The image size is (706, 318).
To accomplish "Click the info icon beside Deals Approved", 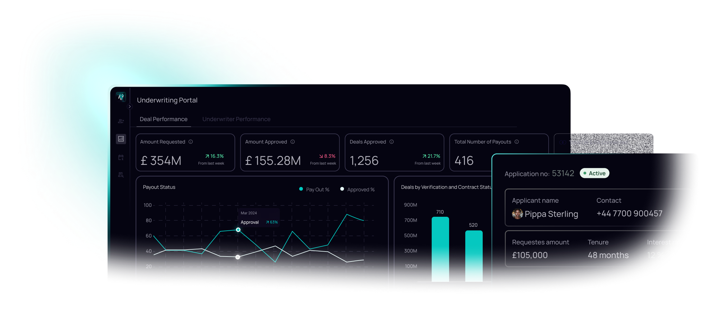I will [392, 142].
